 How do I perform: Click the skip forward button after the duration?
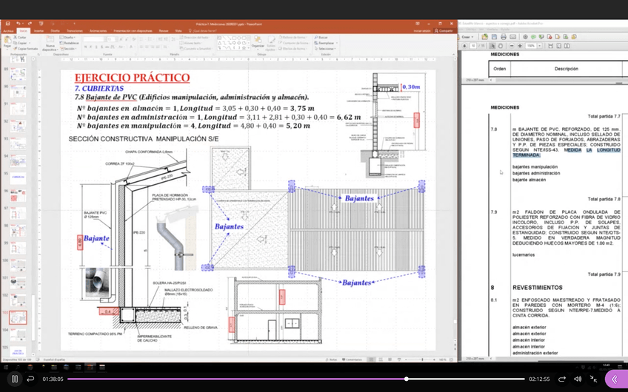[x=561, y=379]
